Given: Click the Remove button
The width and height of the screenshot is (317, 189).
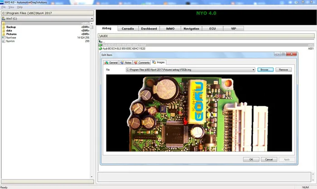Looking at the screenshot, I should click(x=283, y=70).
